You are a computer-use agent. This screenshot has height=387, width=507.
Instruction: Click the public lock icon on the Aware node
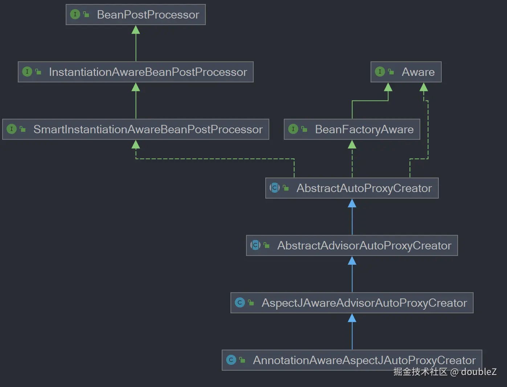coord(391,72)
